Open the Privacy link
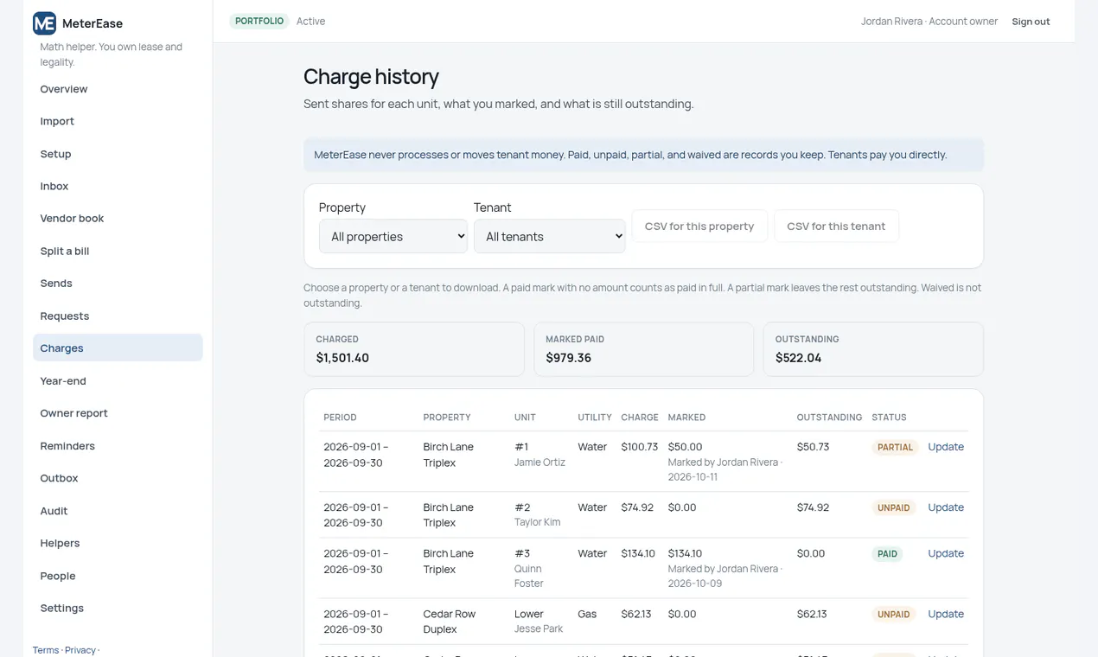The width and height of the screenshot is (1098, 657). [80, 650]
